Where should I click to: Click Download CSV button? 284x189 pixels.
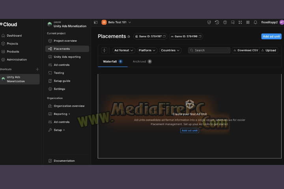tap(246, 50)
